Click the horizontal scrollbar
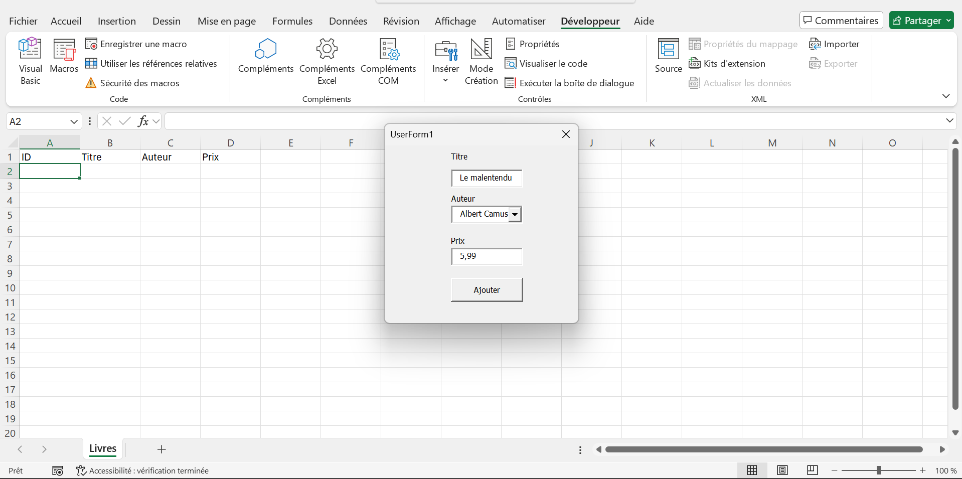Screen dimensions: 962x479 [764, 449]
